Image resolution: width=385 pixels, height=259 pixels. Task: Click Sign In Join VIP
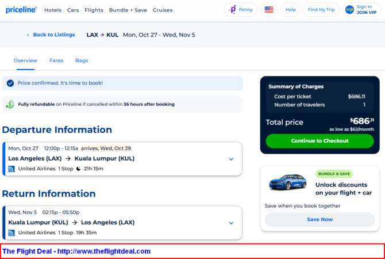(x=361, y=10)
